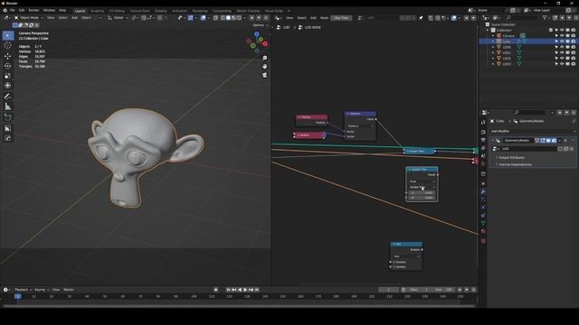579x325 pixels.
Task: Click the node editor pin icon
Action: click(x=421, y=18)
